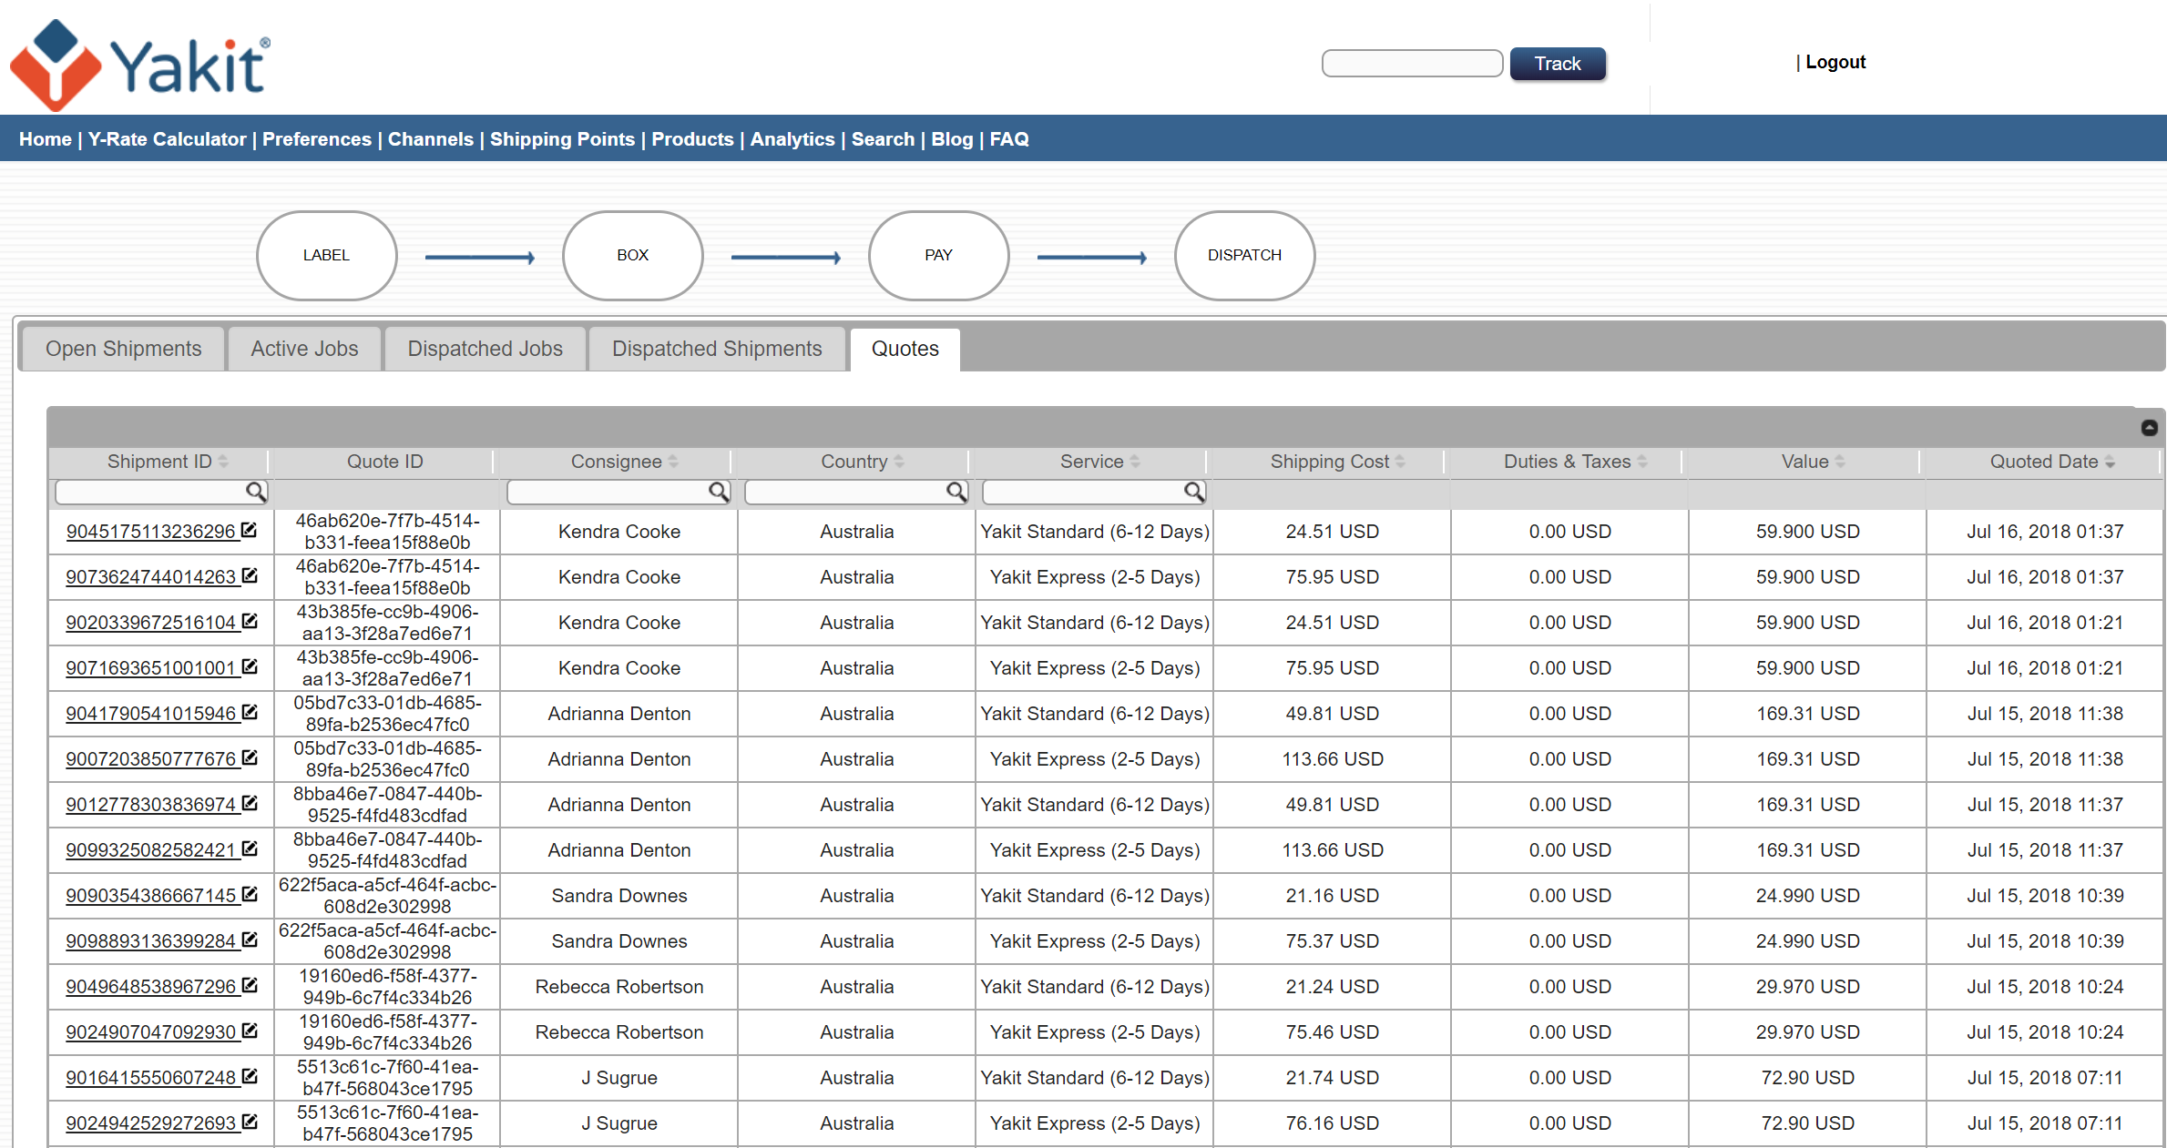Click the Yakit logo
This screenshot has height=1148, width=2167.
pyautogui.click(x=140, y=64)
